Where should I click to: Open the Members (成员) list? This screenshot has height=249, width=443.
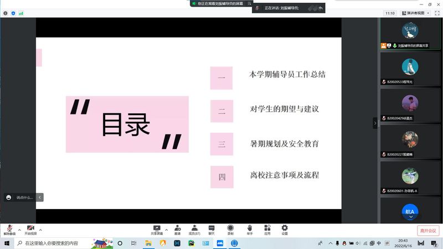(194, 229)
